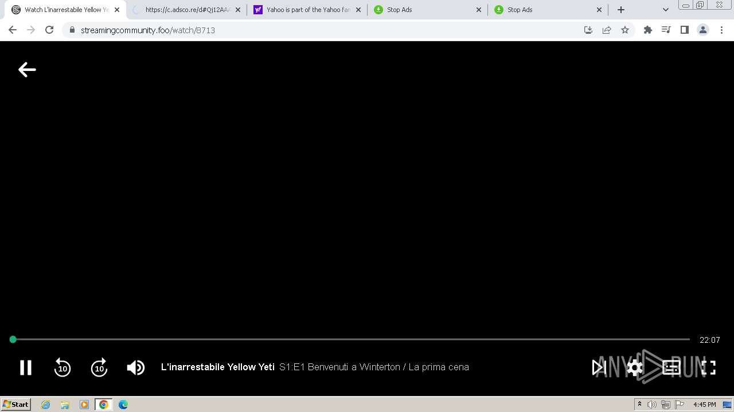
Task: Play the next episode
Action: point(599,367)
